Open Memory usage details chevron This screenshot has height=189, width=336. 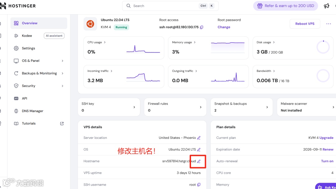click(194, 42)
